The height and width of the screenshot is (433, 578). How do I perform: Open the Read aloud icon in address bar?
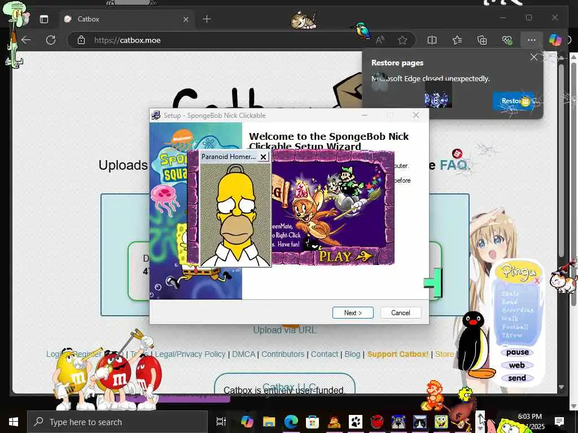(380, 40)
